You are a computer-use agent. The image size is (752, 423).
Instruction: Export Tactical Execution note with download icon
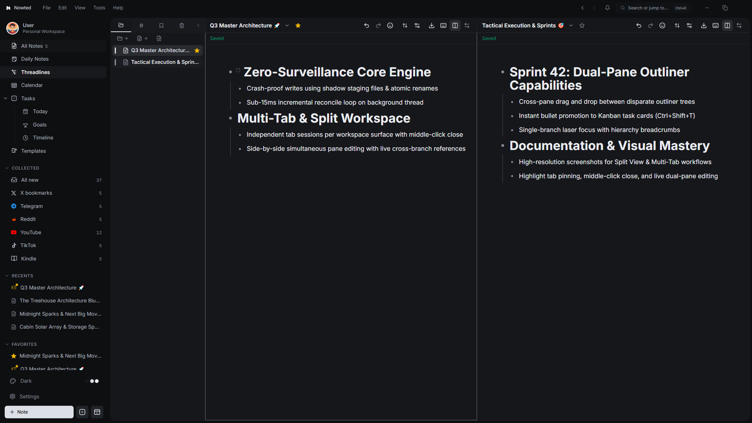click(704, 25)
